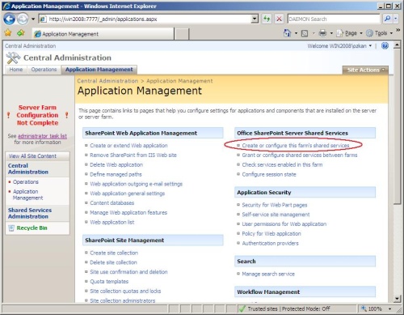Click Security for Web Part pages

tap(275, 205)
